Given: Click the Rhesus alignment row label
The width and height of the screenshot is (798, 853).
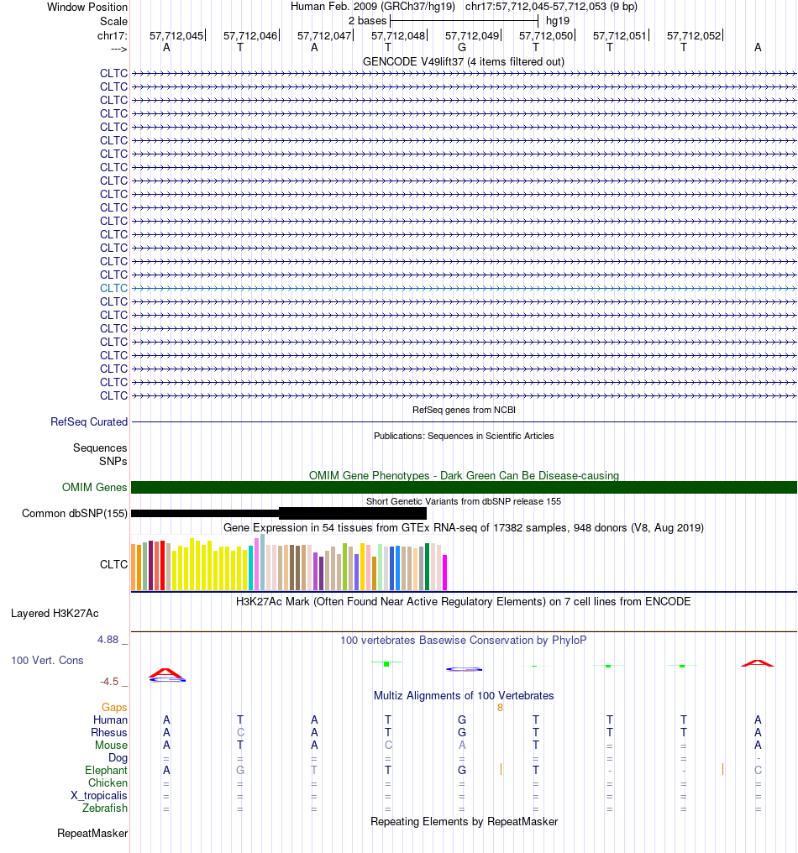Looking at the screenshot, I should point(109,732).
